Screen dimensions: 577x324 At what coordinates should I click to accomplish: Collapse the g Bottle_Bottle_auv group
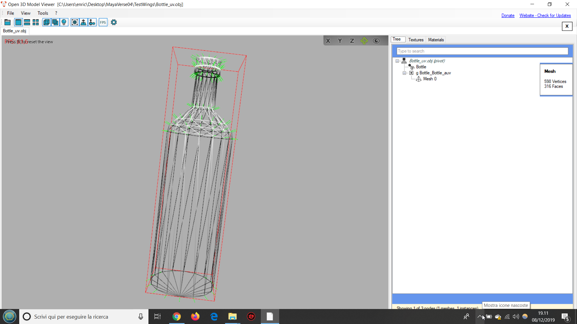tap(404, 73)
